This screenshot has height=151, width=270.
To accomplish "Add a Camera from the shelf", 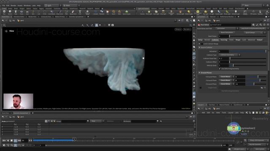I will point(142,12).
